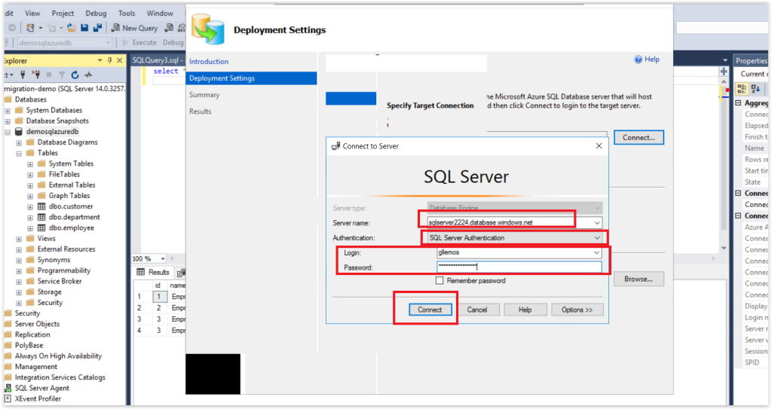Expand System Databases node
Image resolution: width=772 pixels, height=409 pixels.
coord(8,110)
